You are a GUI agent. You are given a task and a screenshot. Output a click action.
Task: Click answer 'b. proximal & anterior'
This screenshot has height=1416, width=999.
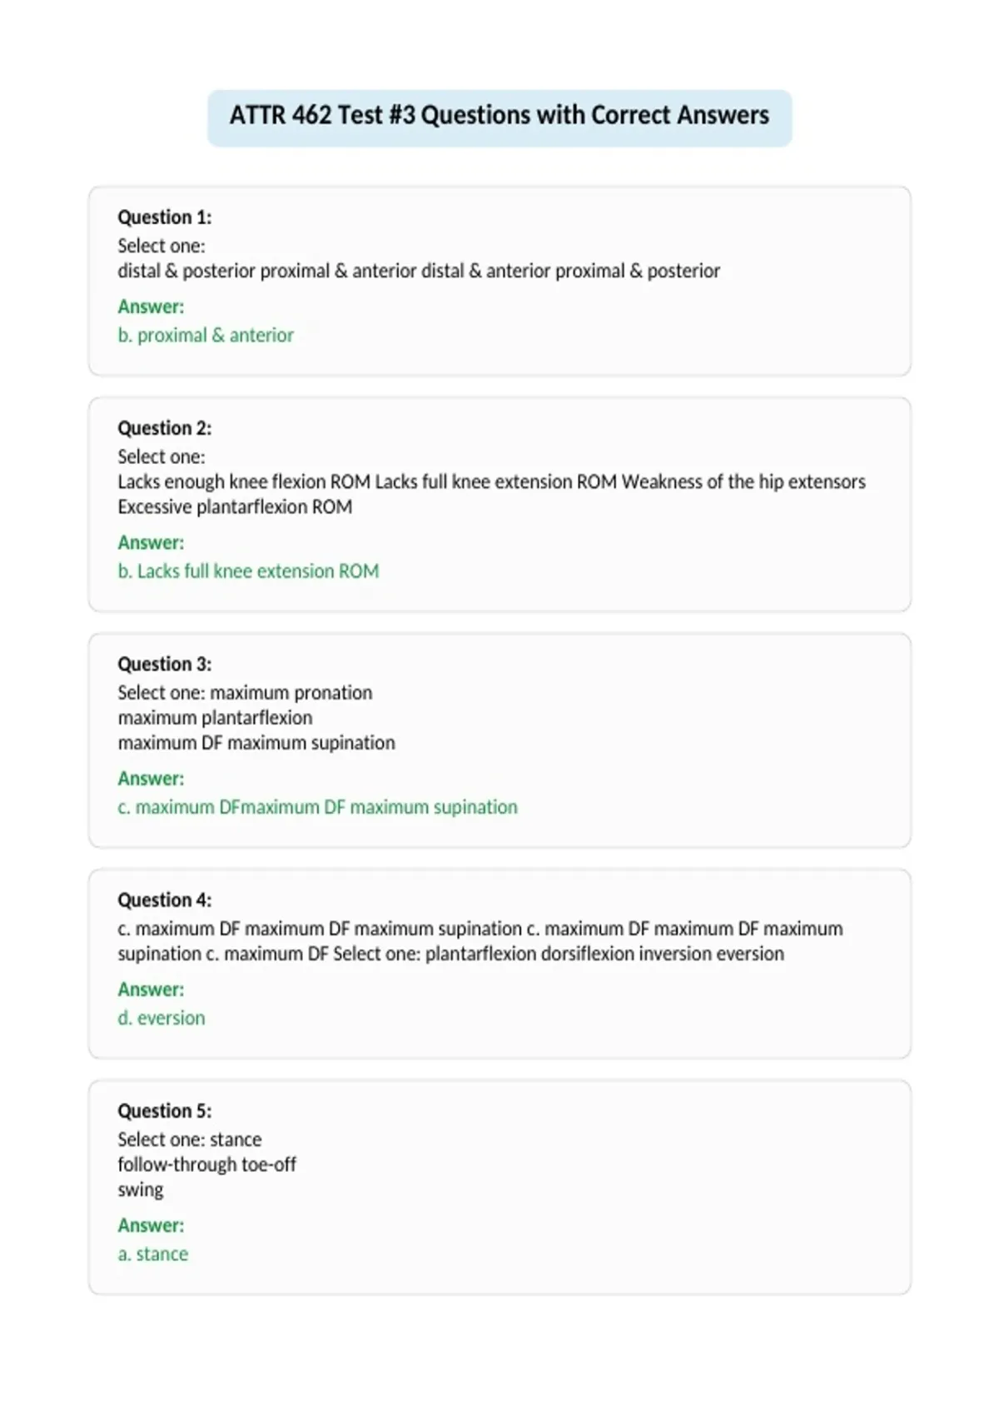pos(206,335)
